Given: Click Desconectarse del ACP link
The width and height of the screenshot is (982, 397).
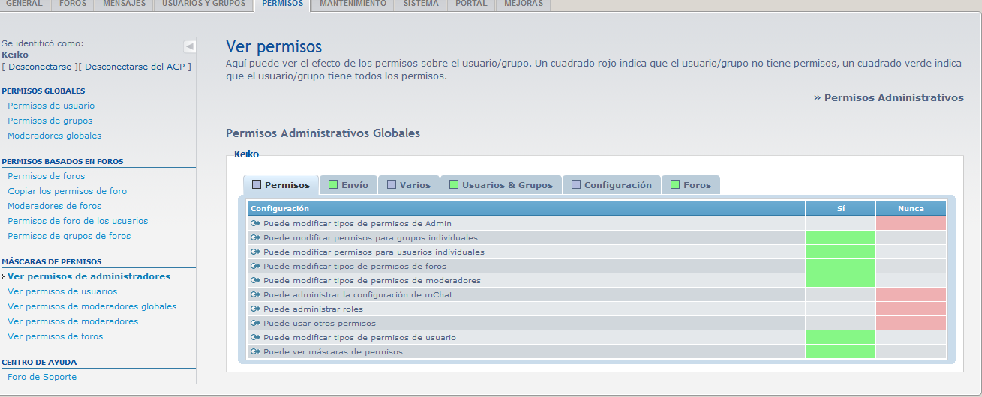Looking at the screenshot, I should 135,67.
